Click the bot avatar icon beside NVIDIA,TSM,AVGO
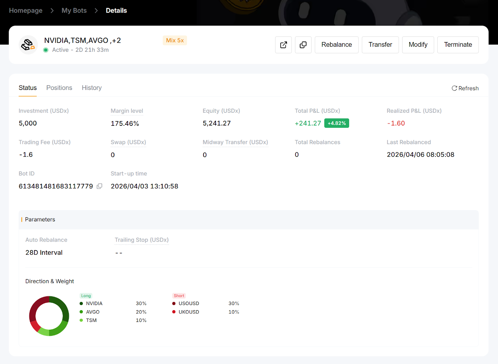498x364 pixels. 28,45
